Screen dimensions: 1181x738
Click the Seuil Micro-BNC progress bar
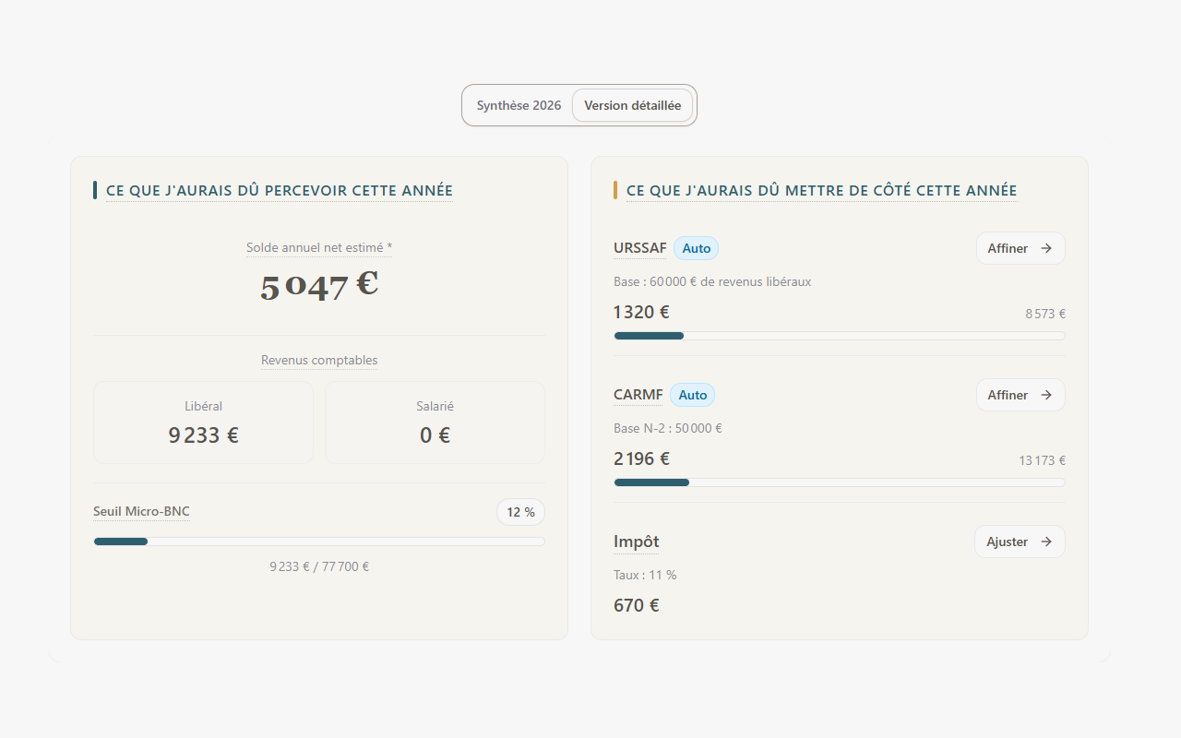click(x=318, y=542)
